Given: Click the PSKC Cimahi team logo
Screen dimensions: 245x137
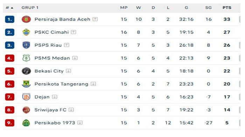Looking at the screenshot, I should click(26, 32).
